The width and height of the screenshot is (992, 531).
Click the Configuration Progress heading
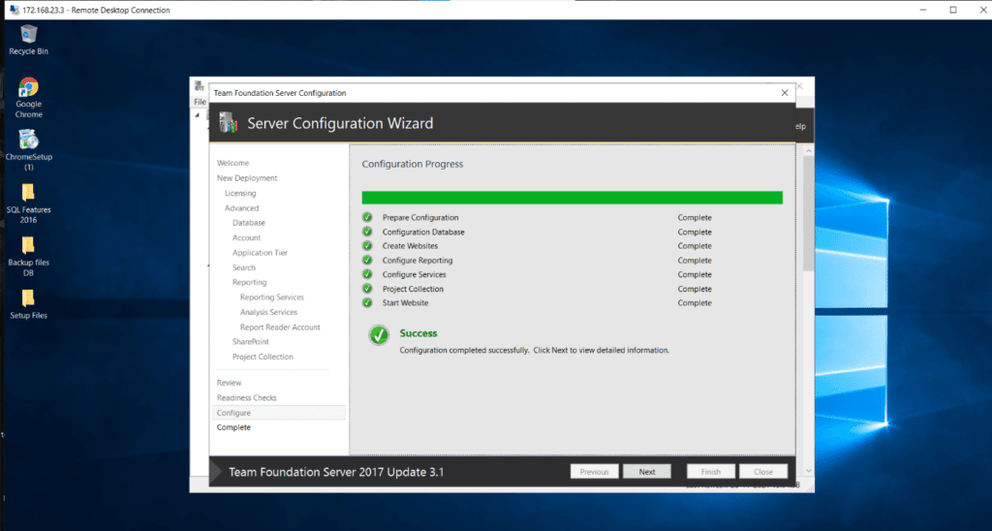pos(413,164)
